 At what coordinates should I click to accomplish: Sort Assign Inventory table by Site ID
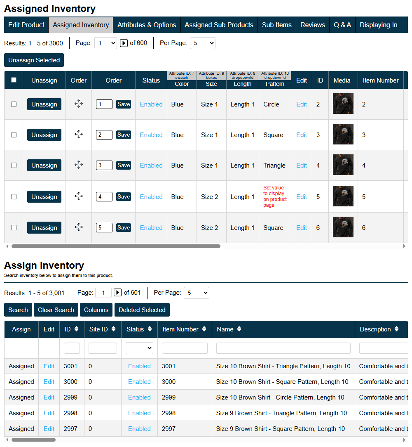[x=114, y=329]
